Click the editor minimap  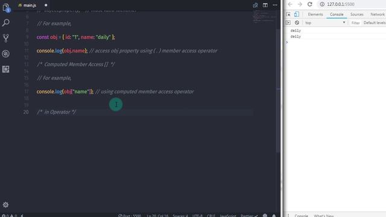(264, 17)
